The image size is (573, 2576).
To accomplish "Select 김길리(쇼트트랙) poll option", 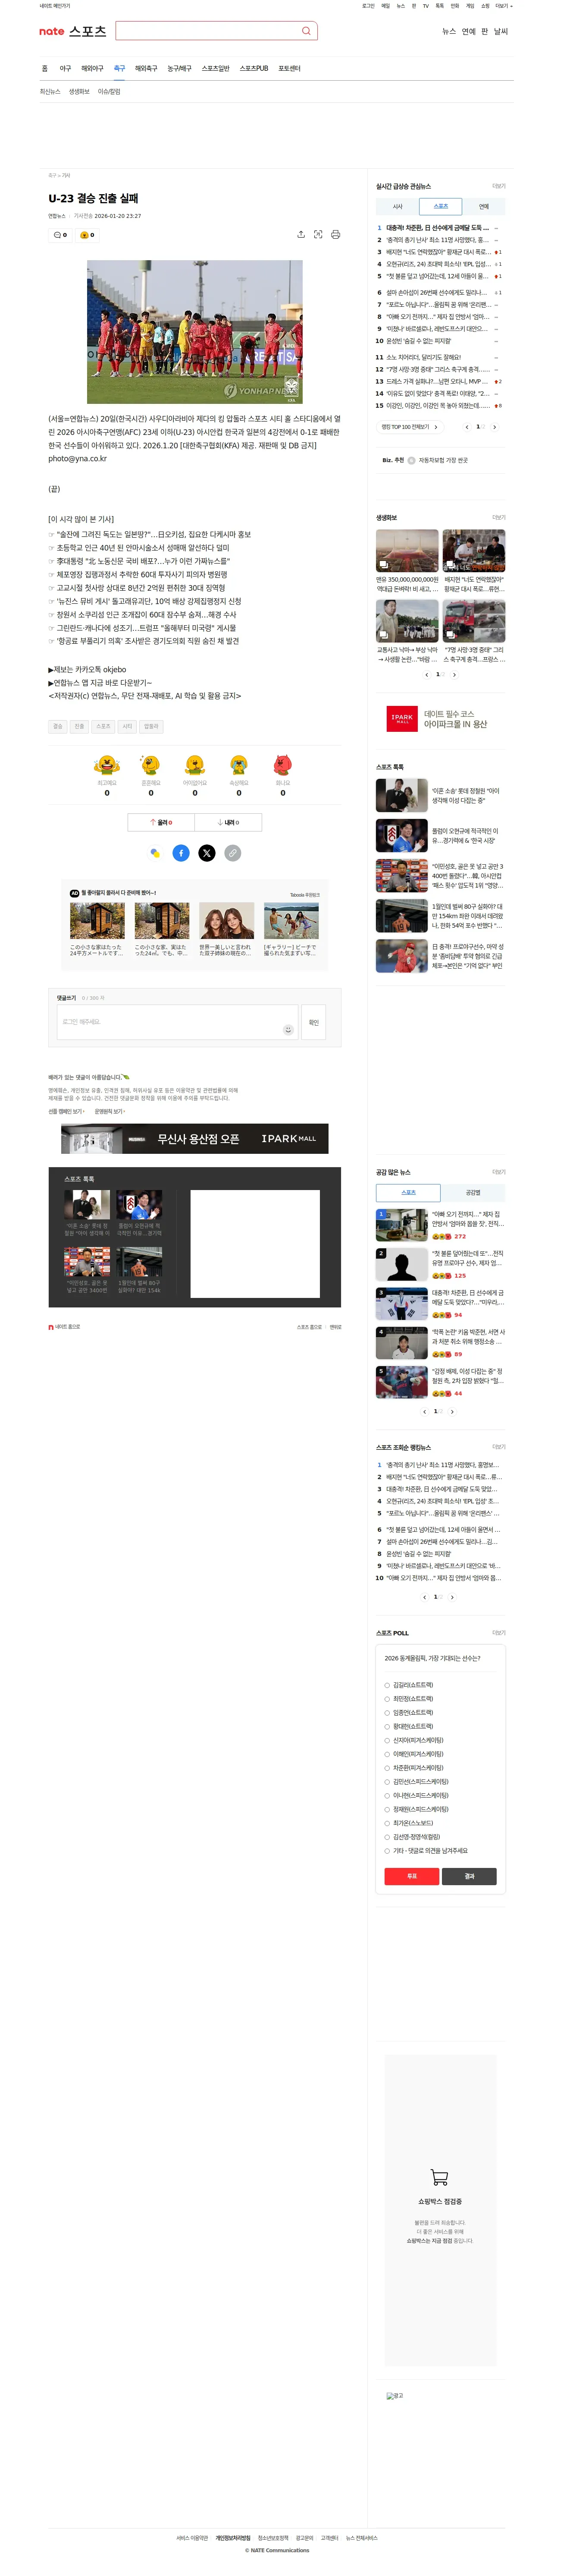I will click(x=388, y=1685).
